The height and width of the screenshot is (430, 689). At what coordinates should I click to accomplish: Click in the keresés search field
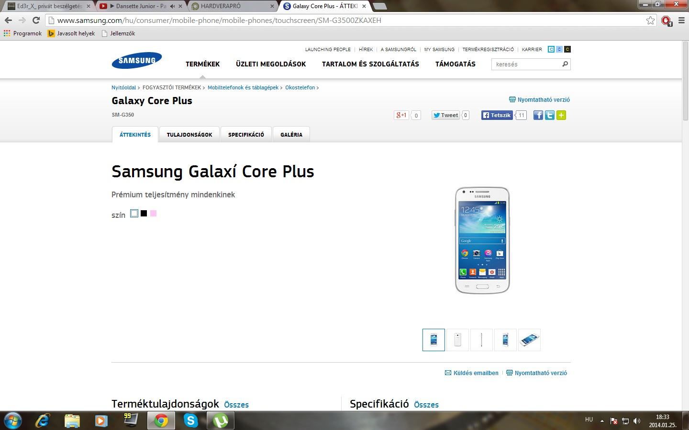(x=526, y=64)
